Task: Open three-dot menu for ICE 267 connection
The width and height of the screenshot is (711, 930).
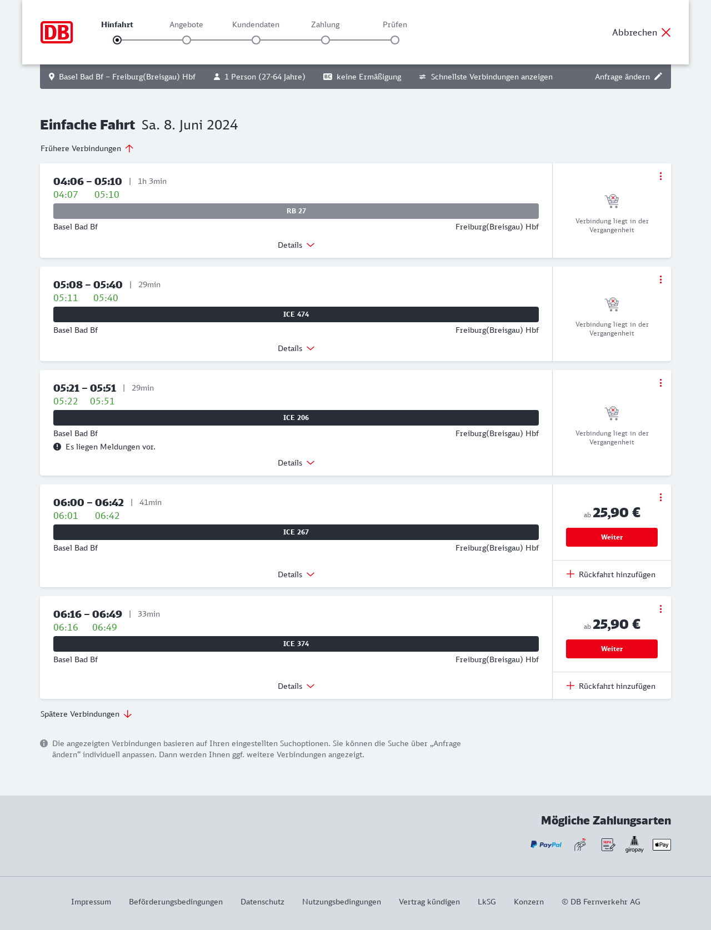Action: coord(660,497)
